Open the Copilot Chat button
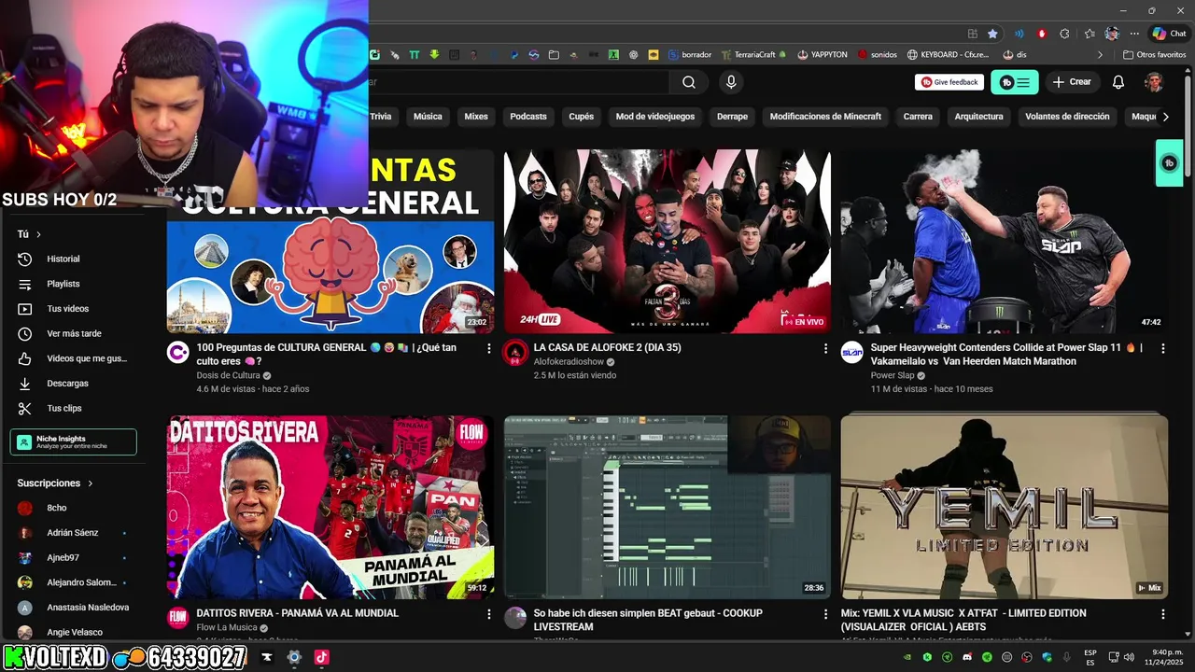This screenshot has width=1195, height=672. click(x=1170, y=34)
